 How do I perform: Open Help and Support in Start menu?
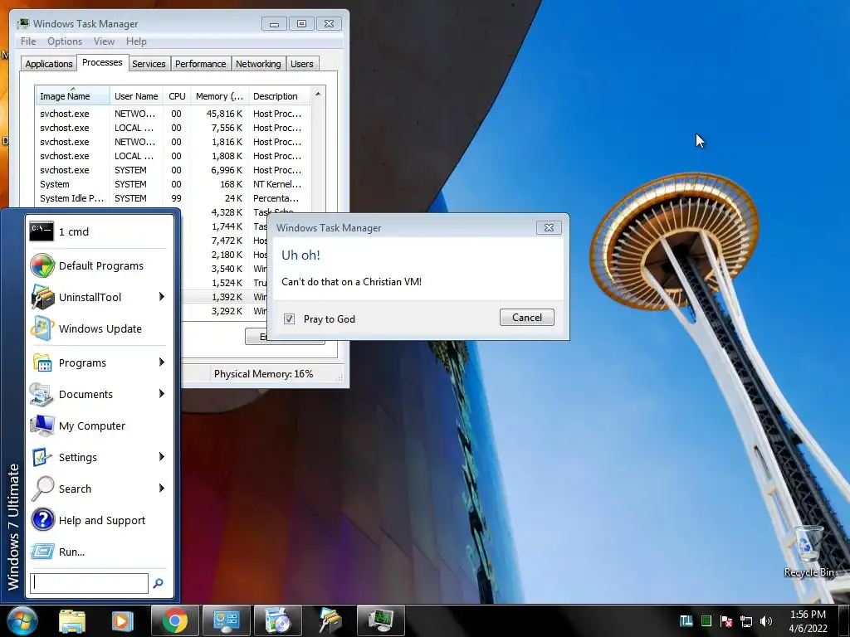click(98, 520)
